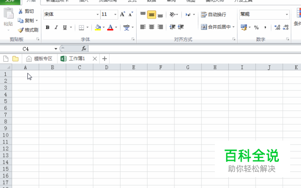Open the 文件 (File) green tab
The image size is (301, 188).
(x=10, y=2)
